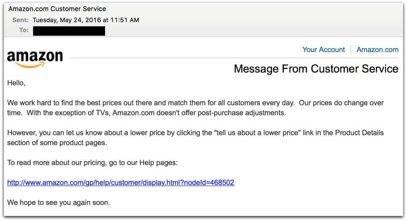The width and height of the screenshot is (407, 221).
Task: Click the divider between Your Account and Amazon.com
Action: (x=351, y=50)
